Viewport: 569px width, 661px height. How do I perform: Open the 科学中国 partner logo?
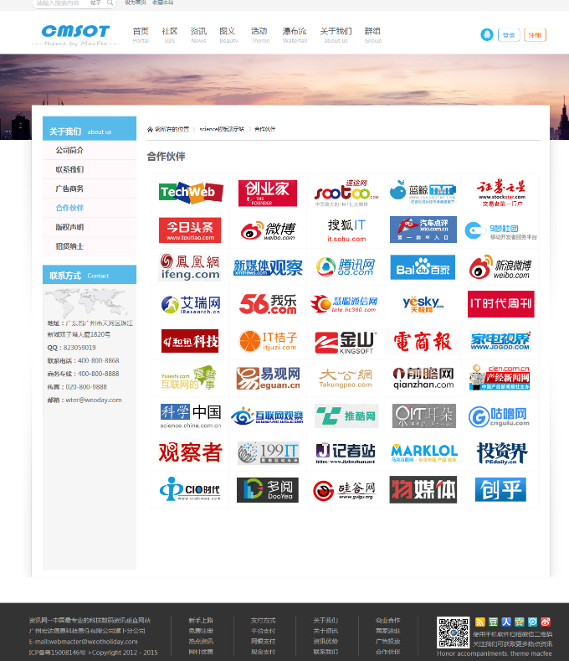pyautogui.click(x=191, y=416)
